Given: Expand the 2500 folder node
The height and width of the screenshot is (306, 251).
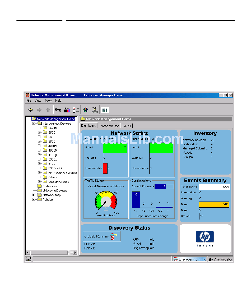Looking at the screenshot, I should click(x=39, y=132).
